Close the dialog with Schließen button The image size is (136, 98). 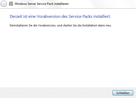123,93
